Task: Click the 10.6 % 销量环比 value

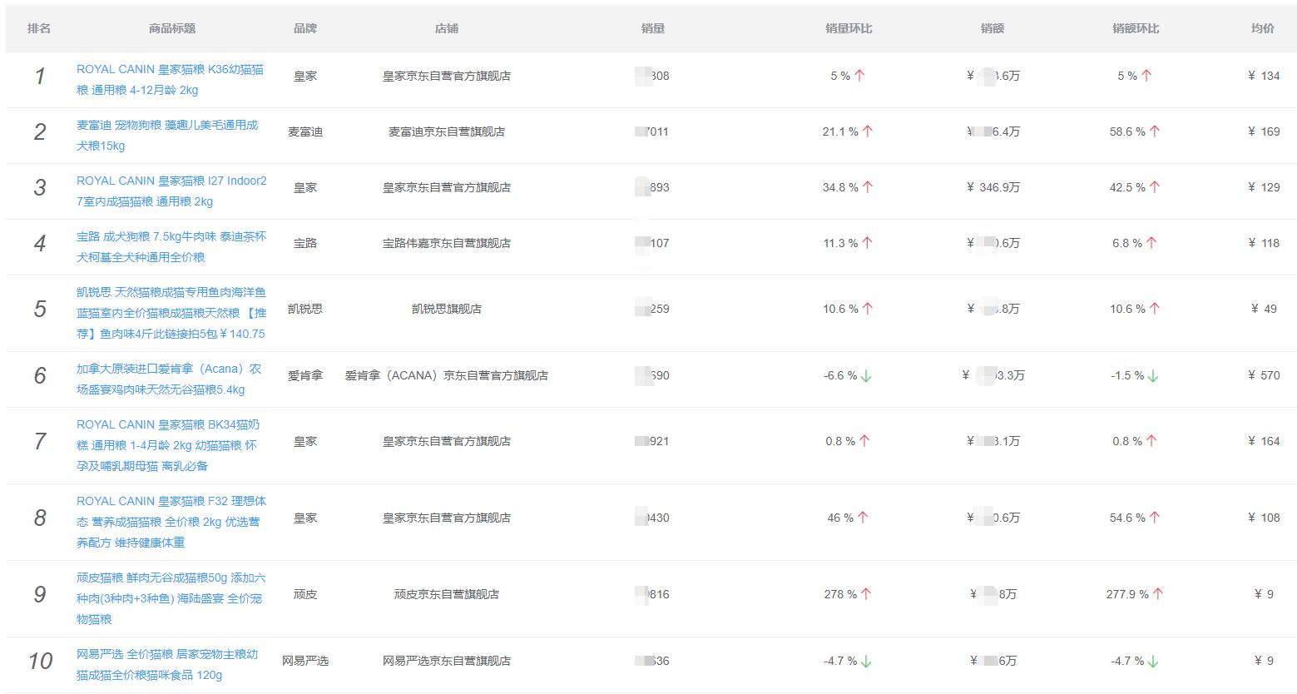Action: coord(840,309)
